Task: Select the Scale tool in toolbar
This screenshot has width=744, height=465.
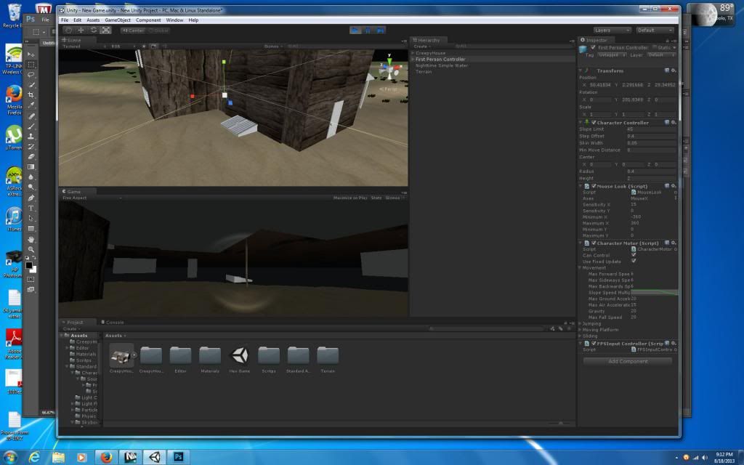Action: (105, 31)
